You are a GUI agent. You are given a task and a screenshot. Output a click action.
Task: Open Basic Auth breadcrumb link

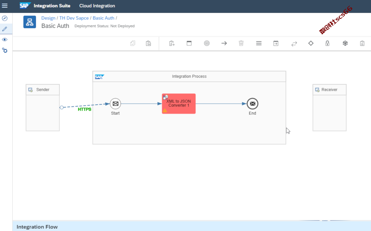click(x=103, y=18)
